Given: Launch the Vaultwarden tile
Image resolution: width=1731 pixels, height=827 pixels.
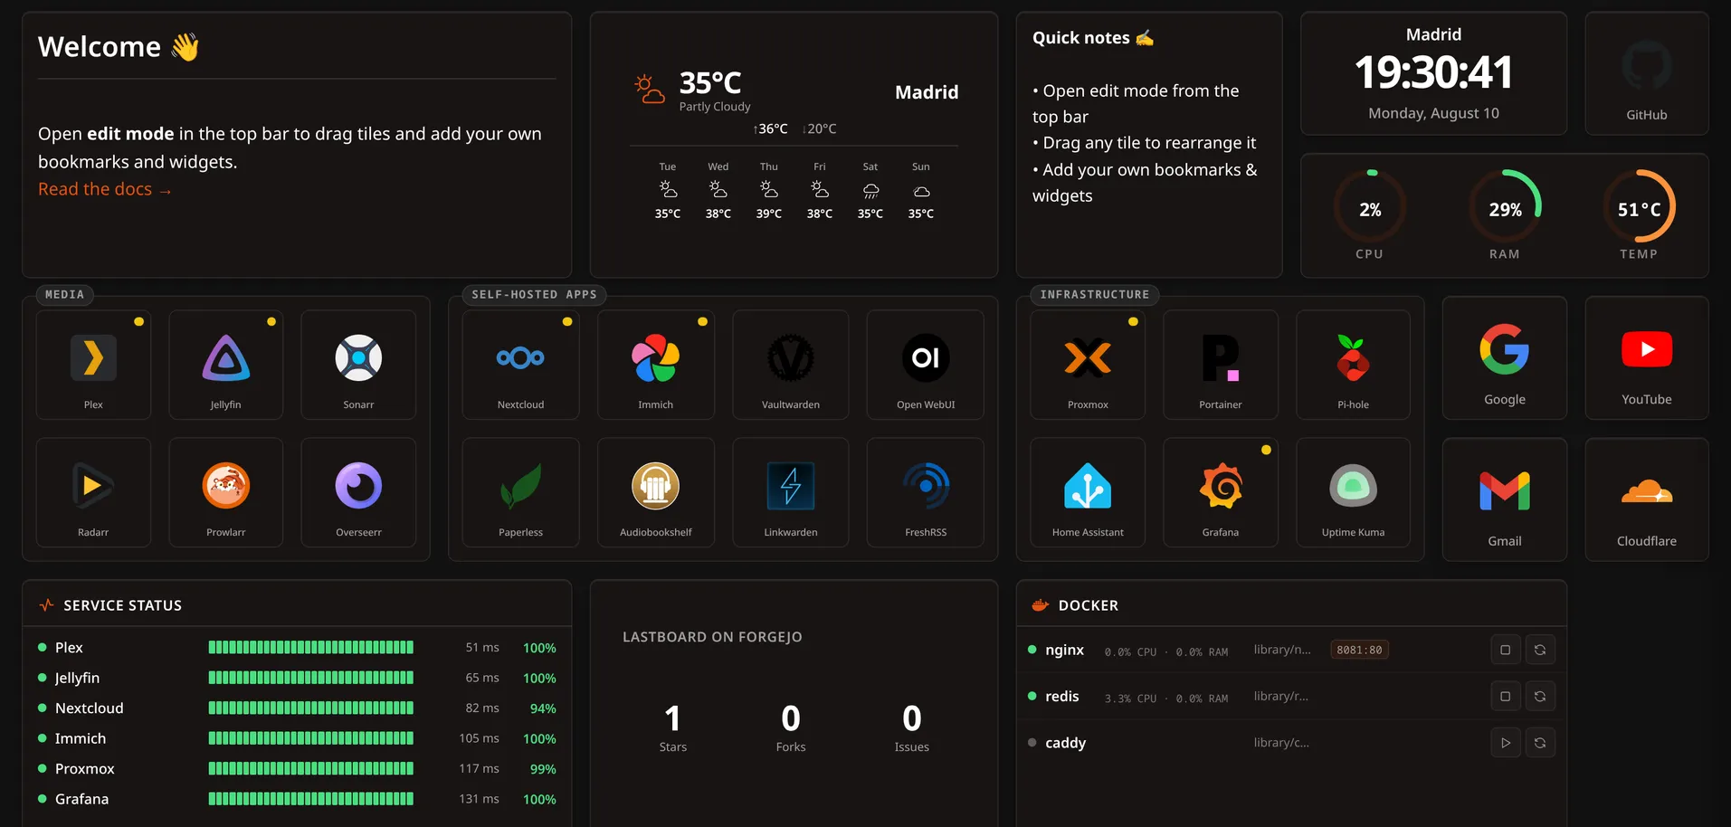Looking at the screenshot, I should (x=791, y=365).
